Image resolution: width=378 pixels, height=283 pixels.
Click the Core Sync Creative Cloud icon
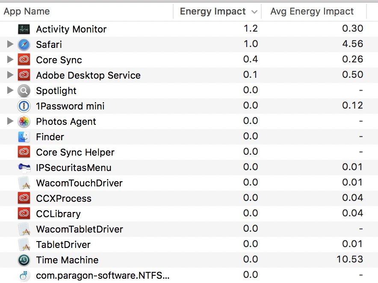point(24,60)
